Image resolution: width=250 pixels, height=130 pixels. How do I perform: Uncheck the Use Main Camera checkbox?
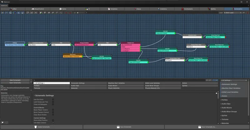click(x=53, y=122)
